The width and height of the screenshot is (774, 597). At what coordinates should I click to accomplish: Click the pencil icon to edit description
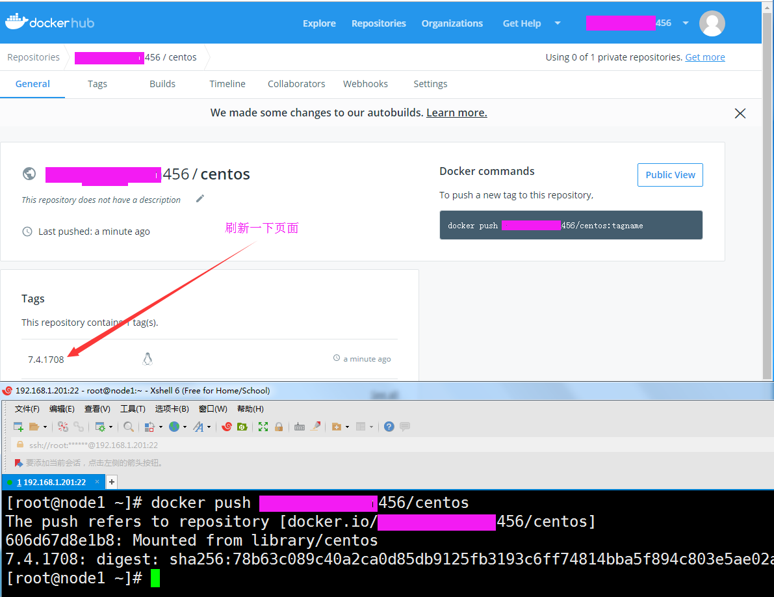[x=200, y=198]
